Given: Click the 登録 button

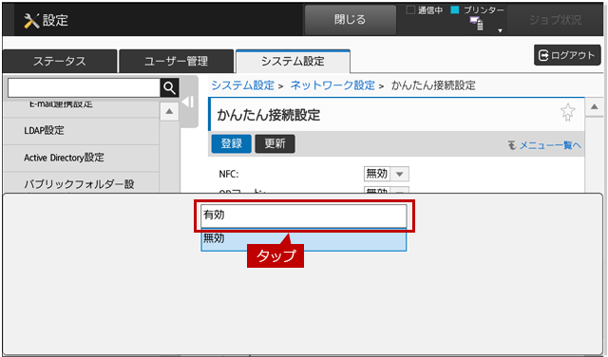Looking at the screenshot, I should point(232,143).
